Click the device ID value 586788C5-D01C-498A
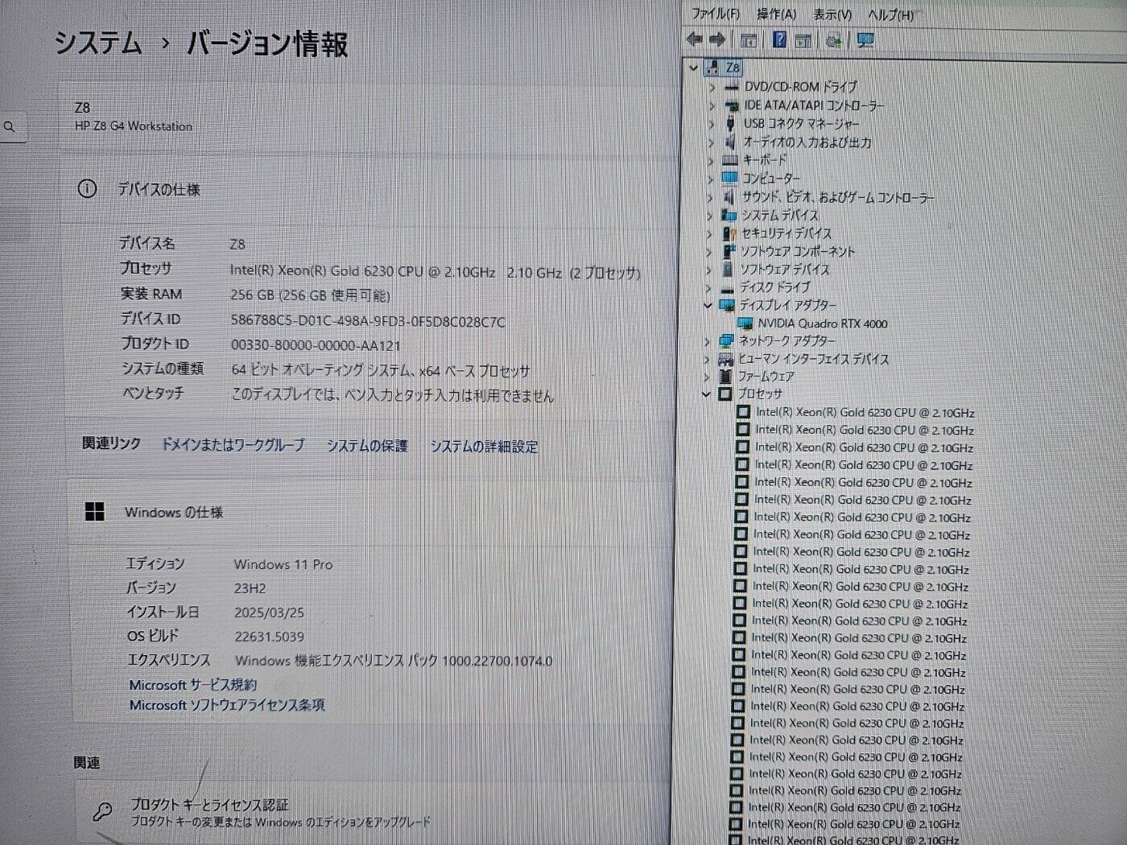Viewport: 1127px width, 845px height. pyautogui.click(x=368, y=322)
